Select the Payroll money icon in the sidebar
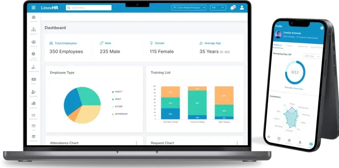The image size is (339, 168). [x=33, y=79]
